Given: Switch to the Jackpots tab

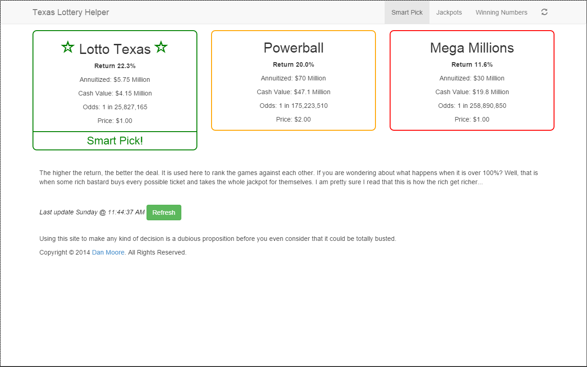Looking at the screenshot, I should click(449, 12).
